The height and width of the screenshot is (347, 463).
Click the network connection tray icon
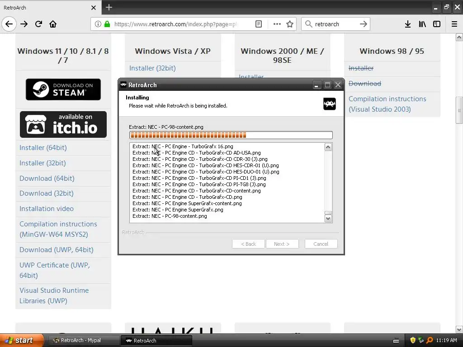pos(421,340)
